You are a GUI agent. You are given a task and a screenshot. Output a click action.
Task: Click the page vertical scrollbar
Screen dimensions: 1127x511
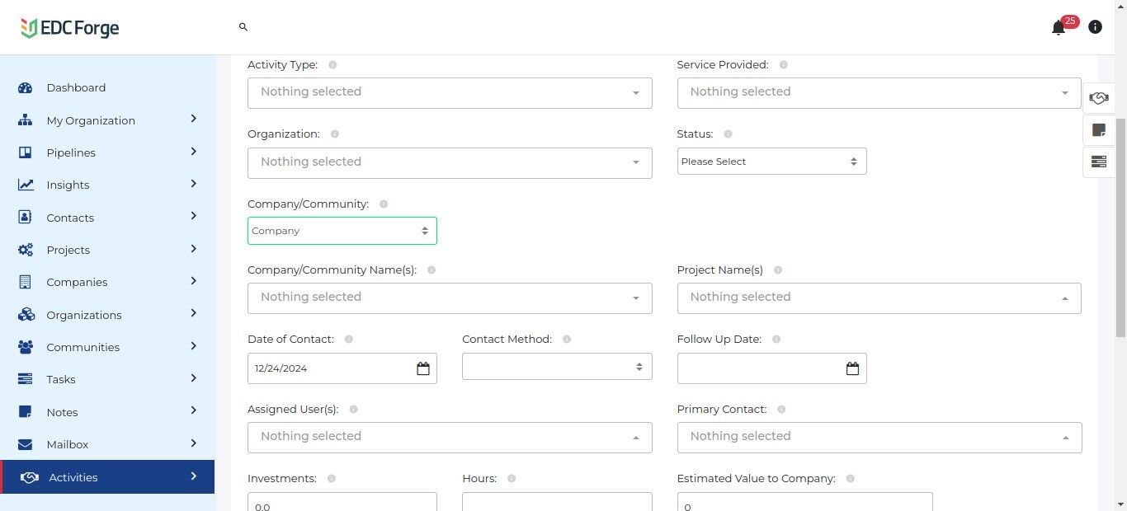coord(1120,227)
